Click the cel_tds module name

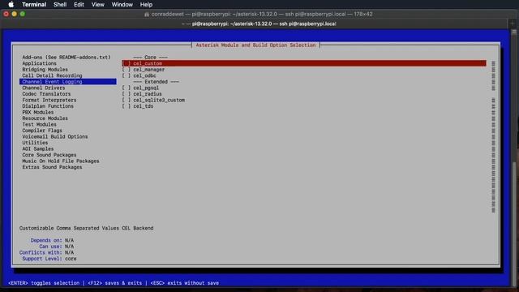[x=144, y=106]
